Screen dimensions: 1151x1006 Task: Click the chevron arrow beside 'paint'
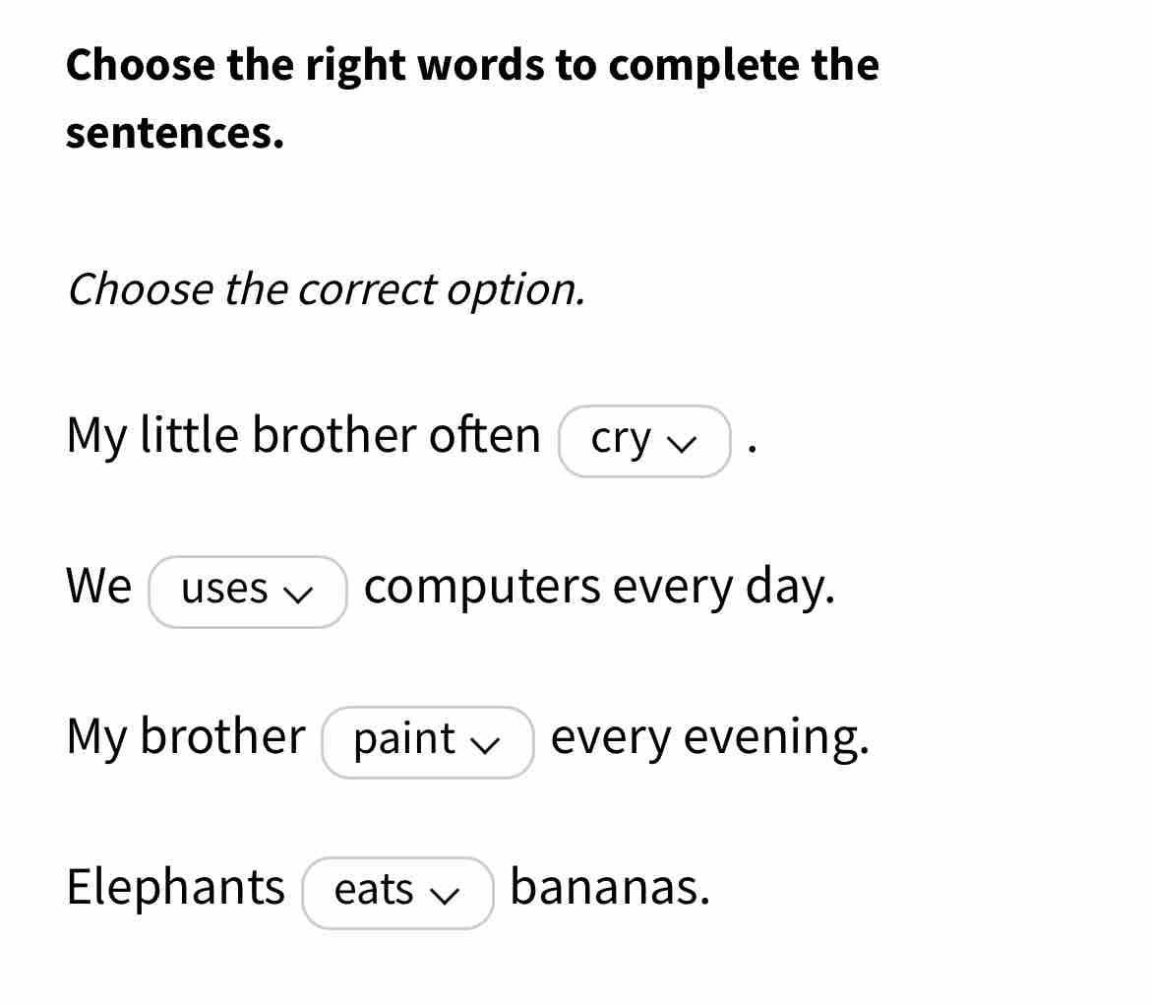tap(484, 745)
